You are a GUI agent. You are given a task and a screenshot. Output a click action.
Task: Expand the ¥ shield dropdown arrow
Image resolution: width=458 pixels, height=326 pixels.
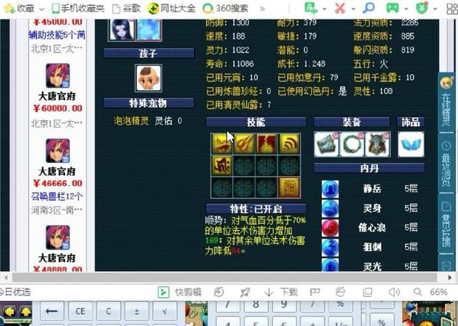pyautogui.click(x=435, y=9)
